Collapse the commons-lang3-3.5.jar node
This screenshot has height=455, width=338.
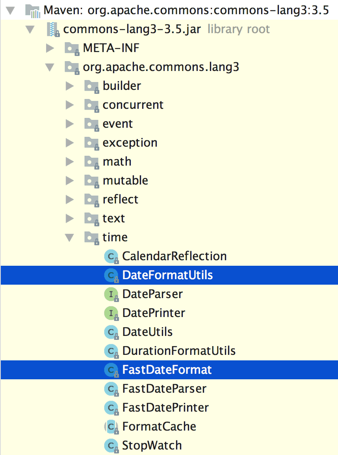[30, 30]
